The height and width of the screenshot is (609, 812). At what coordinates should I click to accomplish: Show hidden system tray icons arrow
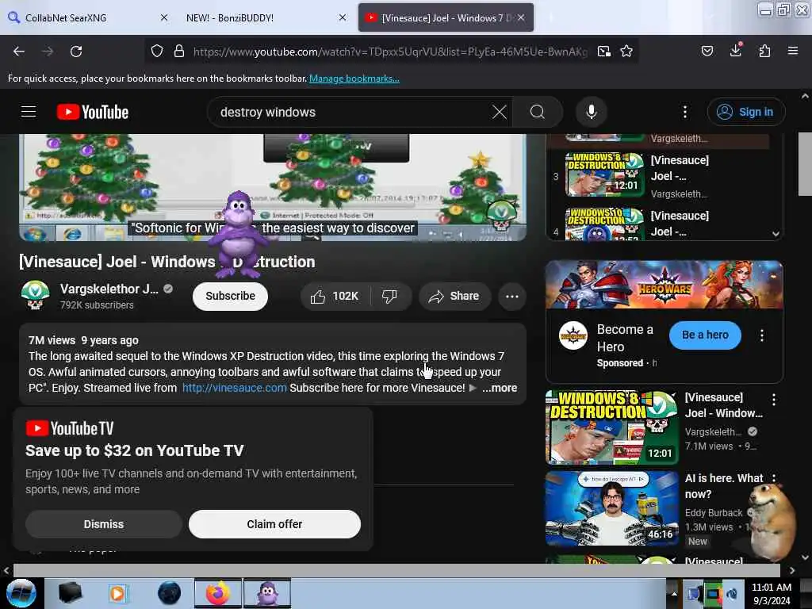point(674,593)
